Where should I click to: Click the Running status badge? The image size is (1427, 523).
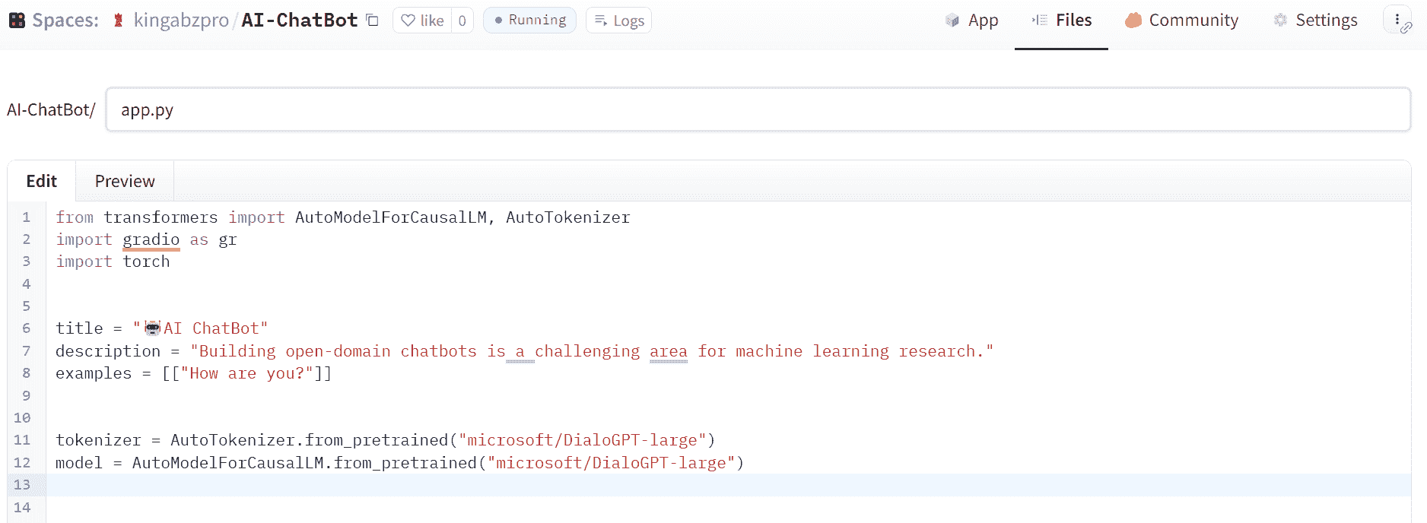pos(529,21)
